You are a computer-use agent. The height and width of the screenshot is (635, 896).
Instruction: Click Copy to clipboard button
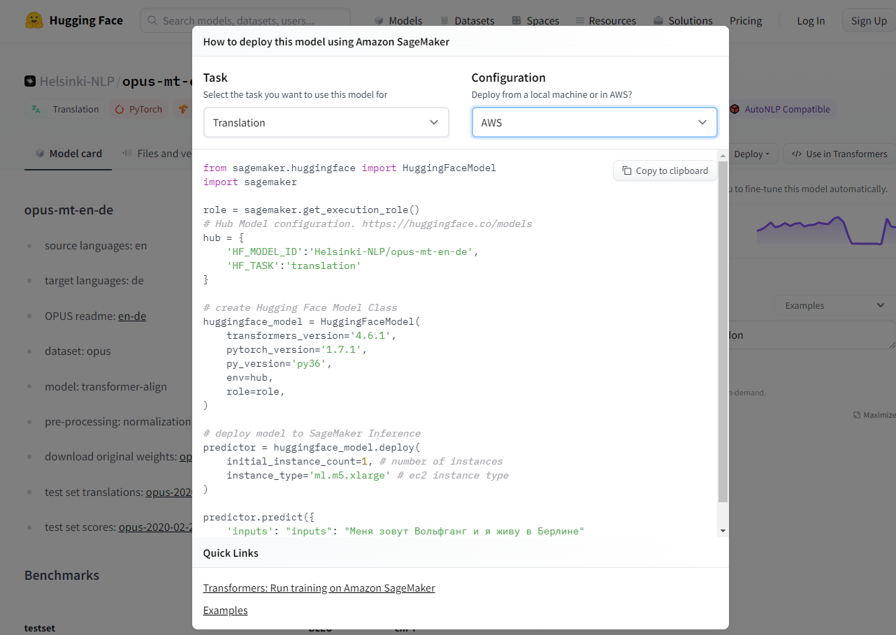(665, 170)
